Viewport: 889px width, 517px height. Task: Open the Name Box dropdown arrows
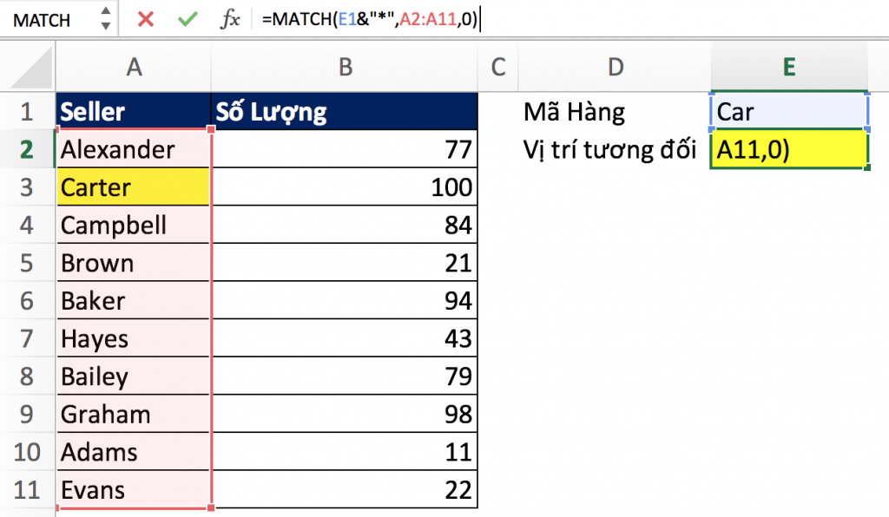click(106, 19)
